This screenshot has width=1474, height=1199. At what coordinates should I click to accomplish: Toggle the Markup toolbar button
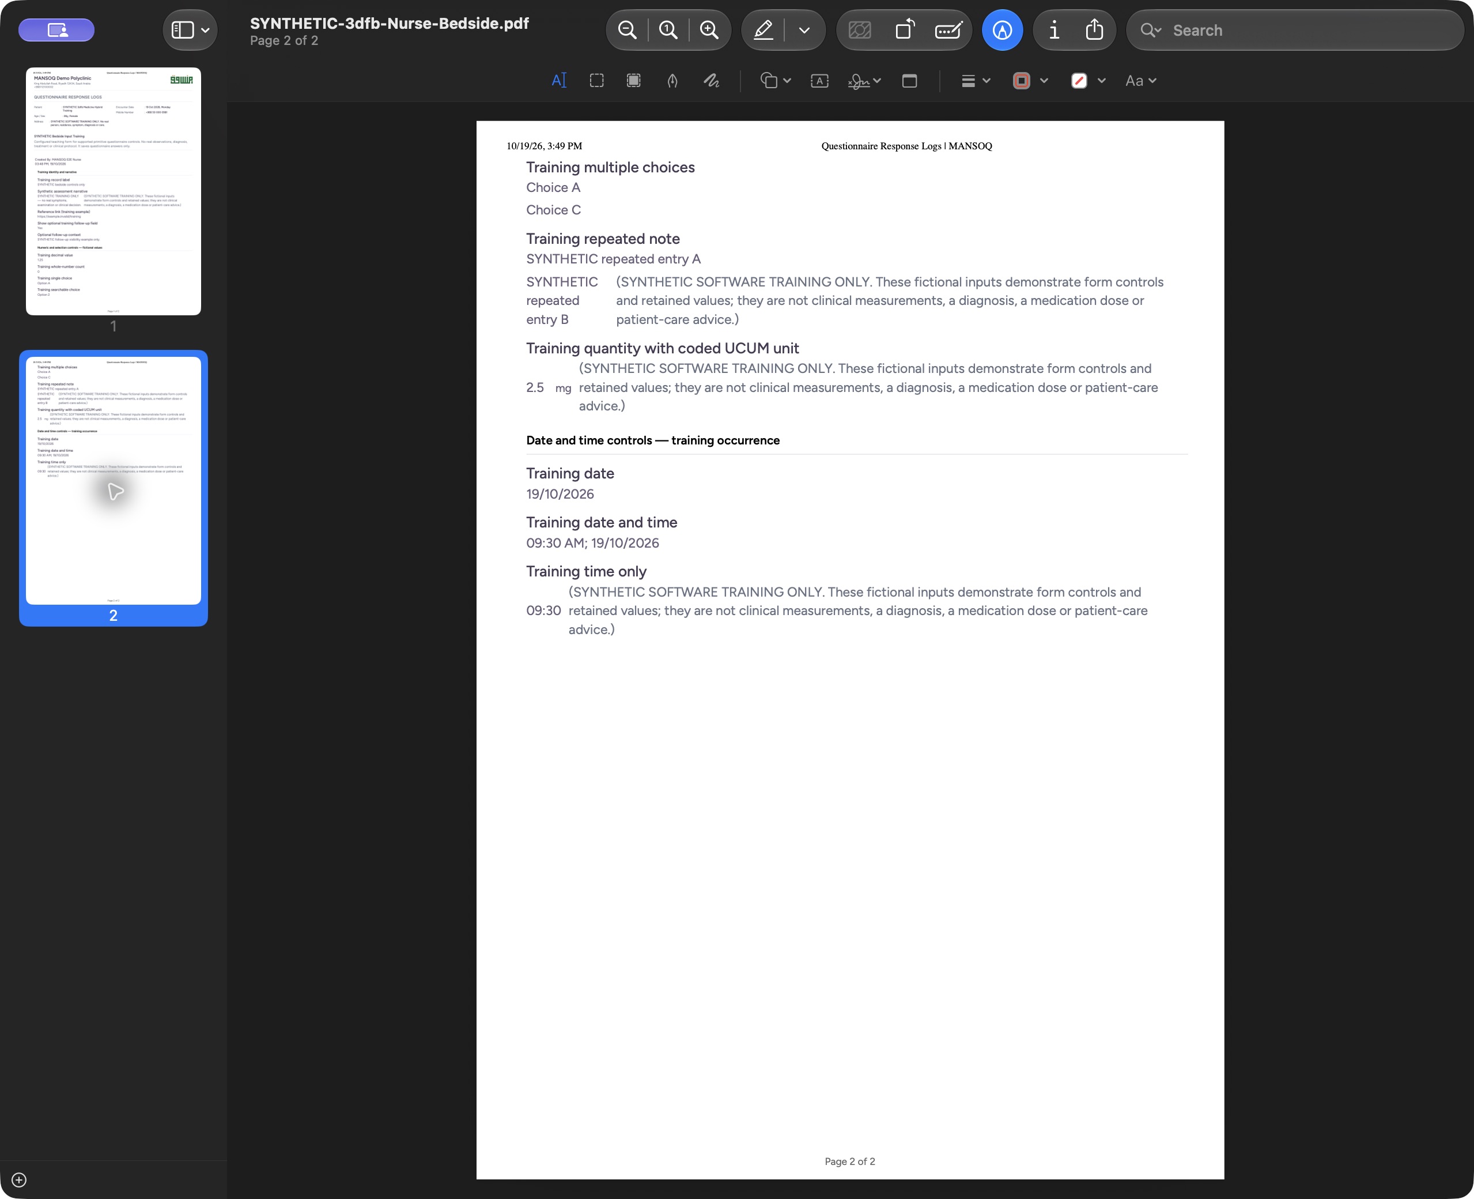pyautogui.click(x=1001, y=31)
